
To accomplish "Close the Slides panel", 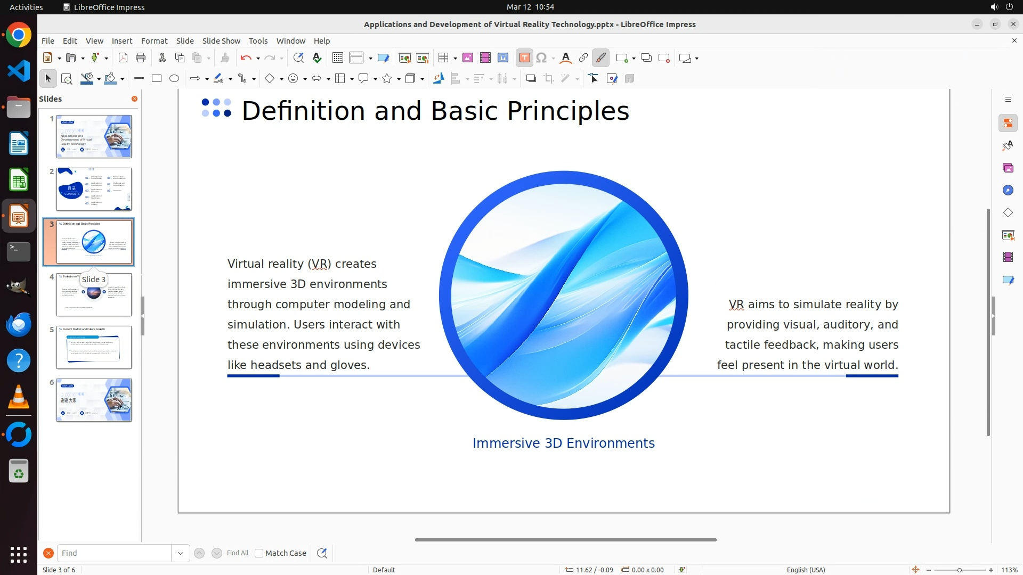I will click(x=134, y=99).
